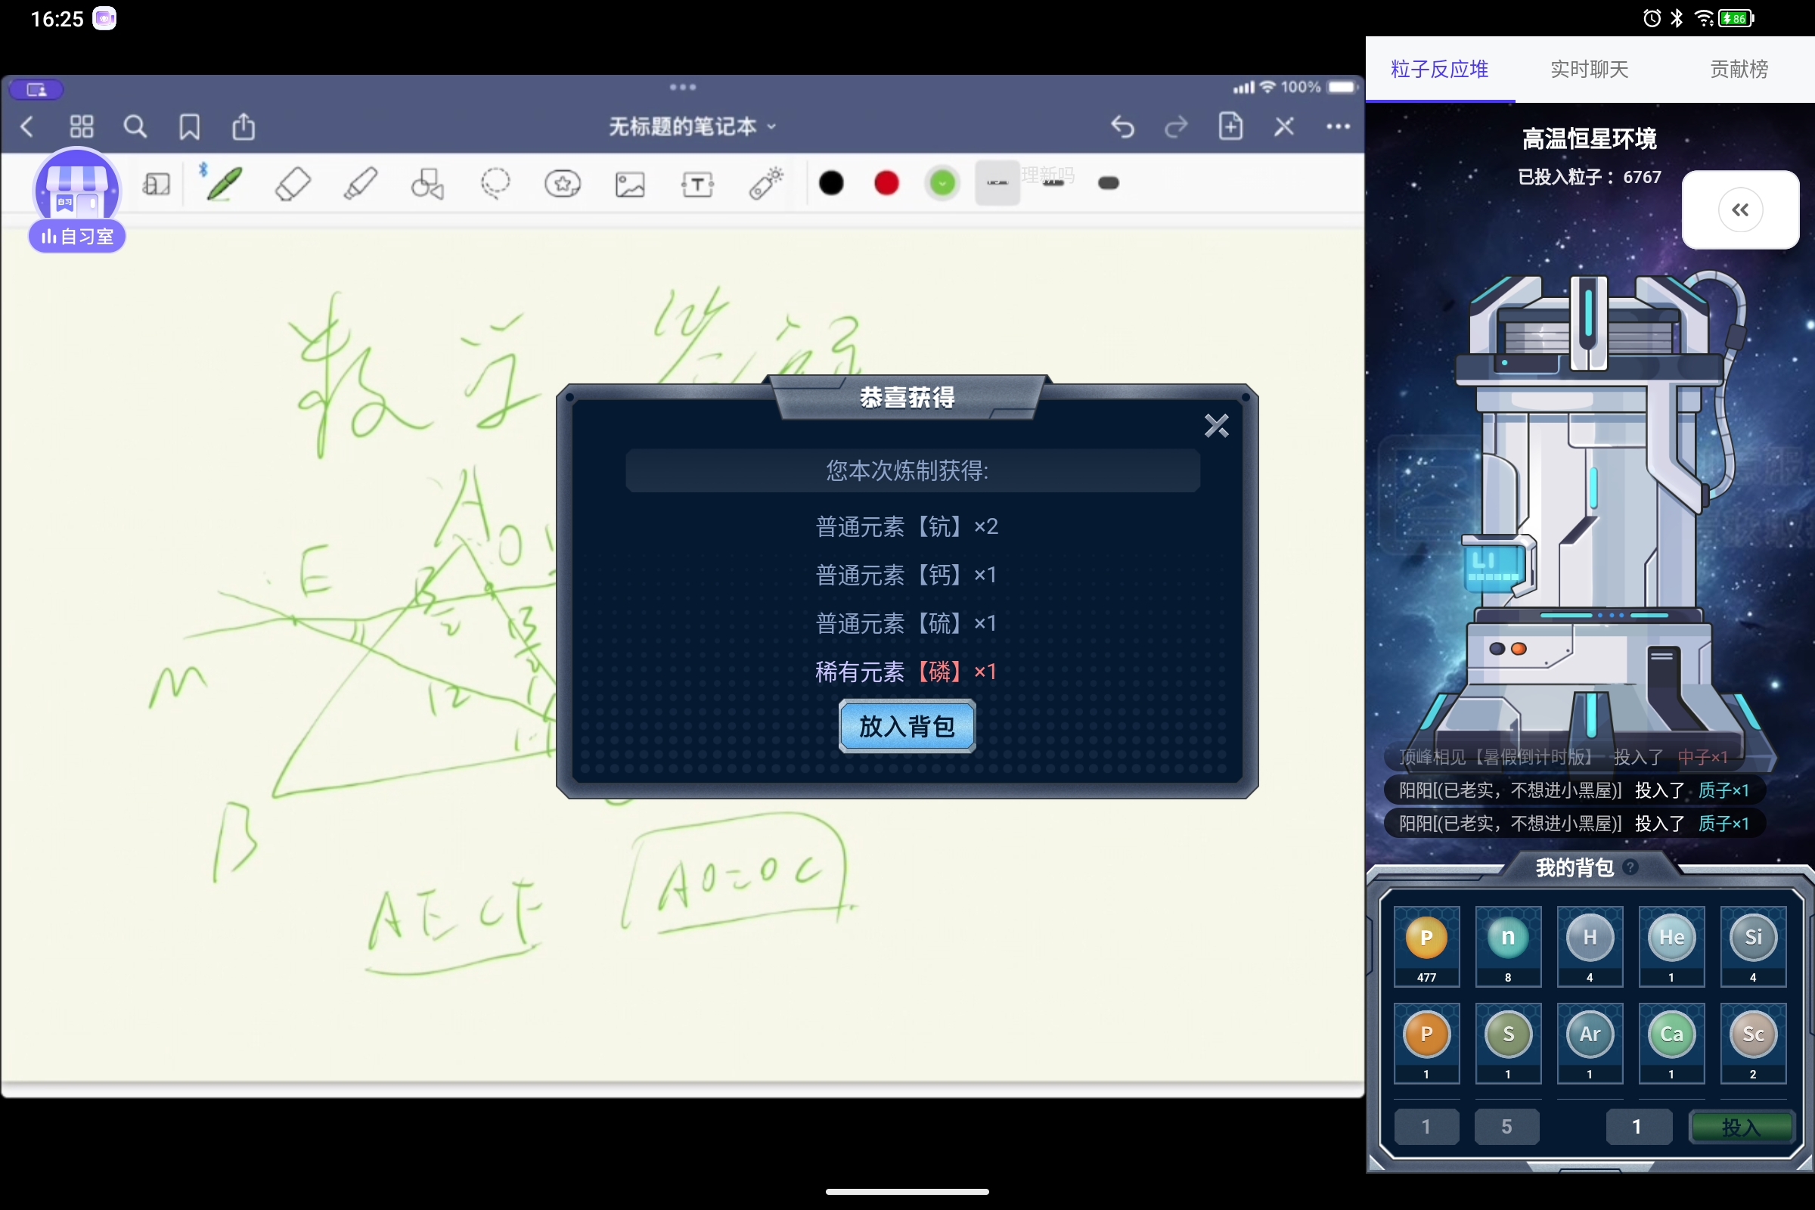Select the S element in backpack
This screenshot has width=1815, height=1210.
[x=1508, y=1044]
